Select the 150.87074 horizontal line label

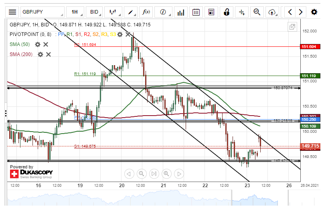coord(283,88)
